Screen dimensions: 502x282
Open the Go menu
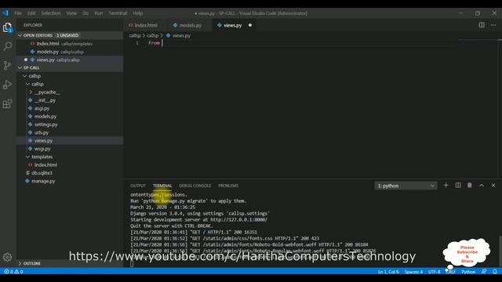coord(85,13)
